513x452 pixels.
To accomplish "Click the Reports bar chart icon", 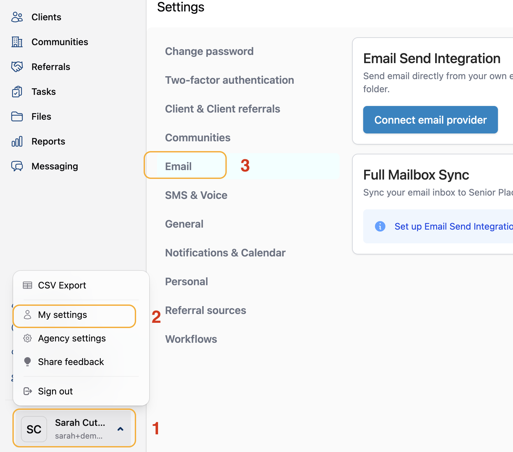I will (x=17, y=141).
